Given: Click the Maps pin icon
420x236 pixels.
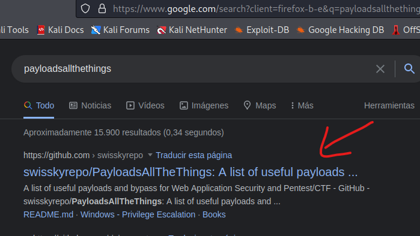Looking at the screenshot, I should tap(247, 105).
